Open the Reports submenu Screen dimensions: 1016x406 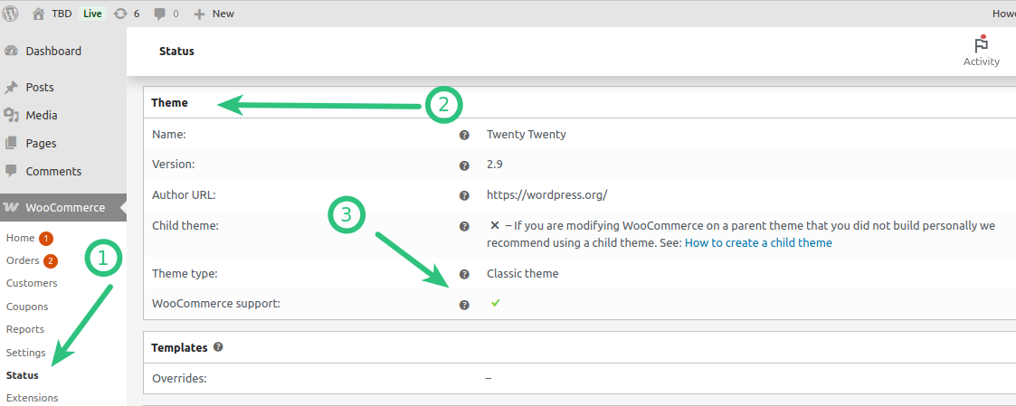click(x=25, y=329)
